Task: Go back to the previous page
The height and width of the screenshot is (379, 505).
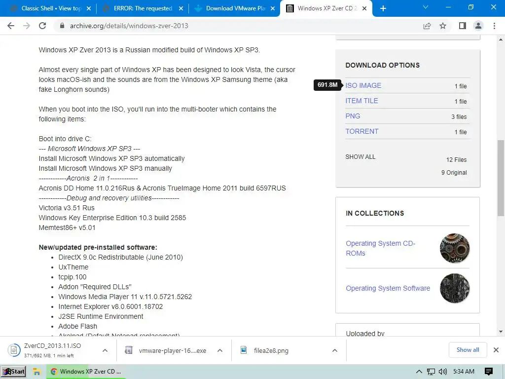Action: tap(11, 26)
